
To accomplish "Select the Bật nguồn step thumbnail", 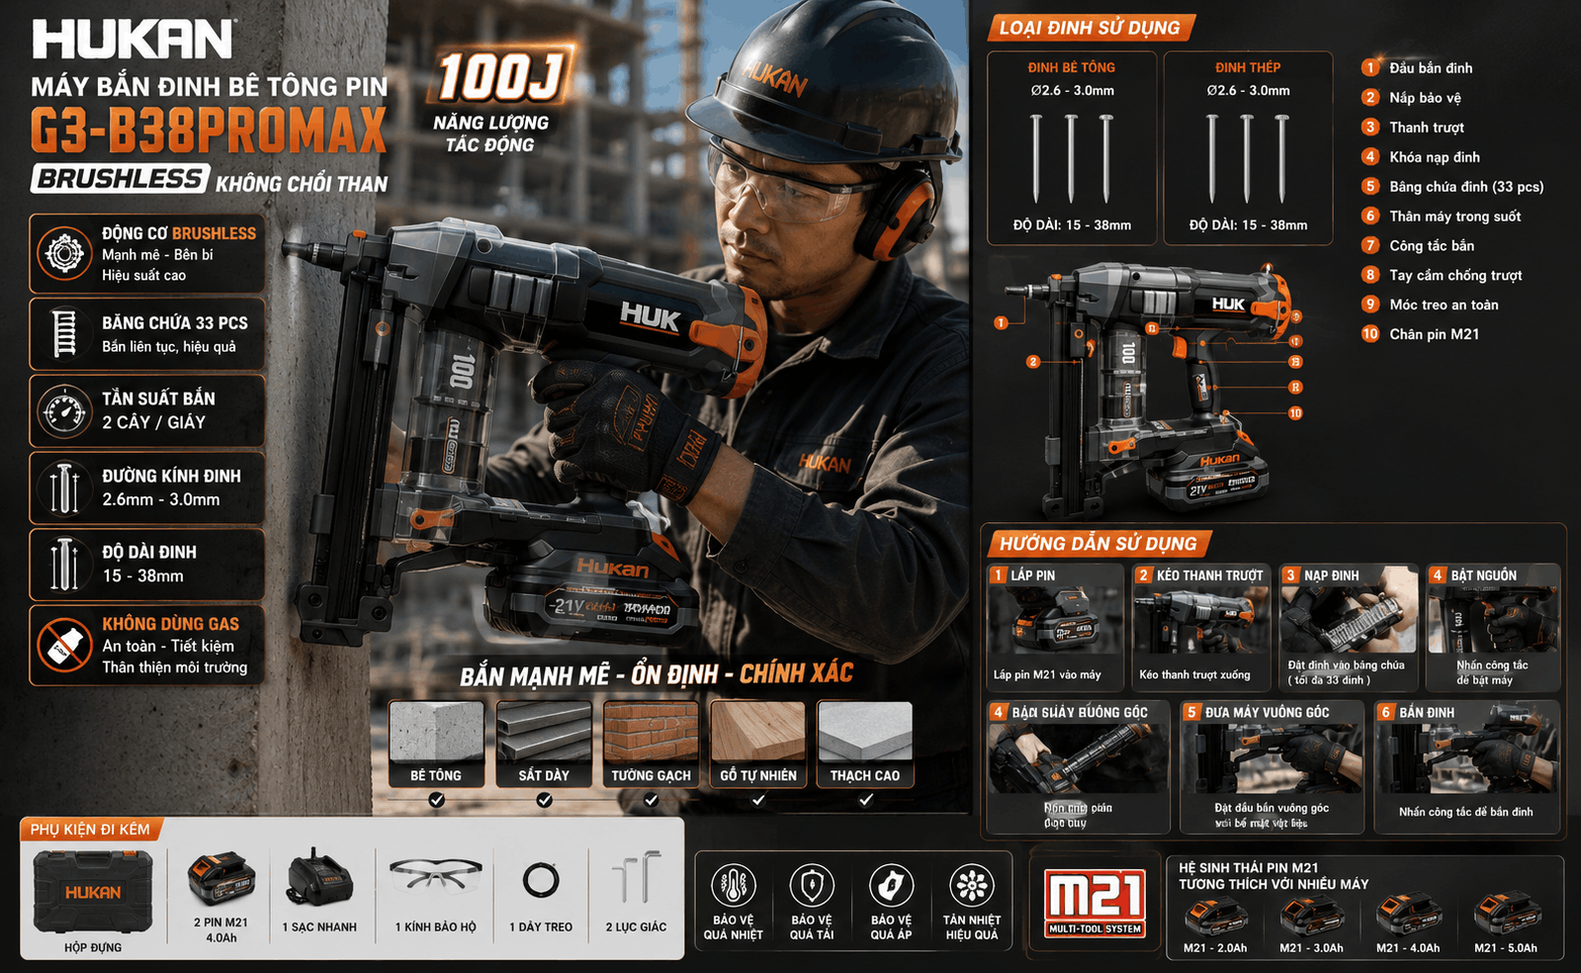I will click(x=1493, y=627).
